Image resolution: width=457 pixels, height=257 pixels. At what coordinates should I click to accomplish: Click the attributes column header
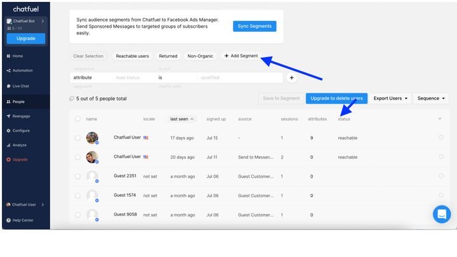click(317, 119)
